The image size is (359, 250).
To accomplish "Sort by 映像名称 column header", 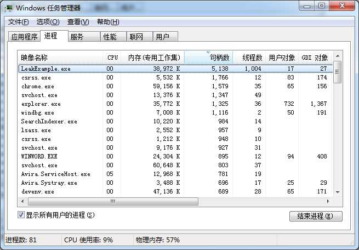I will click(x=60, y=58).
